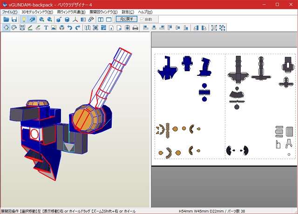Click the align horizontal center icon

click(x=154, y=28)
